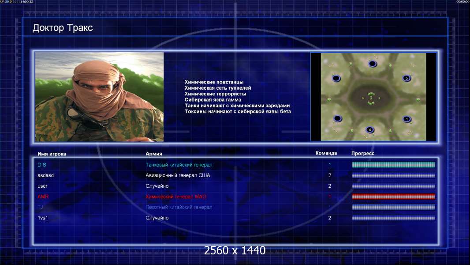Select player name TJ
This screenshot has width=470, height=265.
[40, 207]
